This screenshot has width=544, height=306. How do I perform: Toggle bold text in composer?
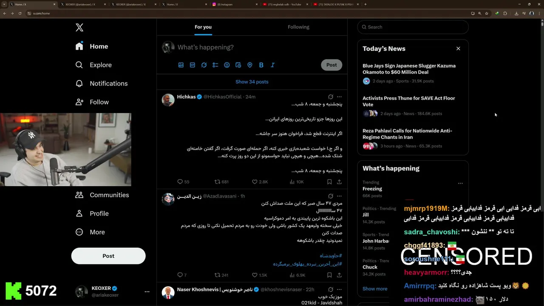pyautogui.click(x=261, y=65)
